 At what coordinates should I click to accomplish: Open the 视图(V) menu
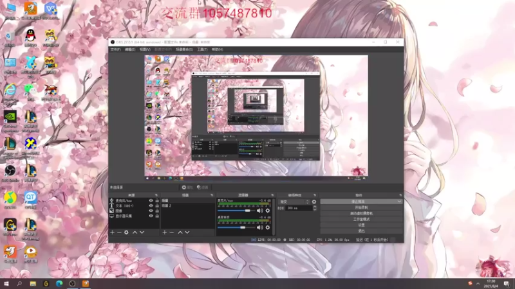pyautogui.click(x=145, y=49)
